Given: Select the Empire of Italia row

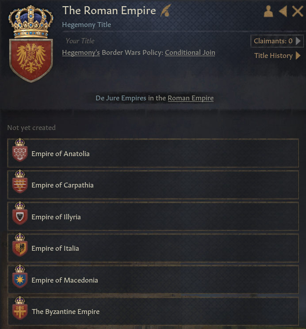Looking at the screenshot, I should (x=153, y=248).
